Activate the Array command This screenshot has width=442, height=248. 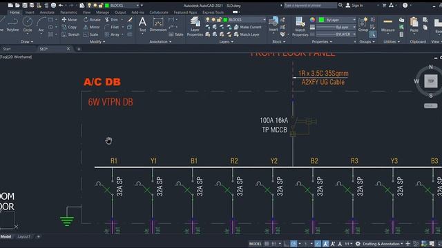tap(112, 34)
